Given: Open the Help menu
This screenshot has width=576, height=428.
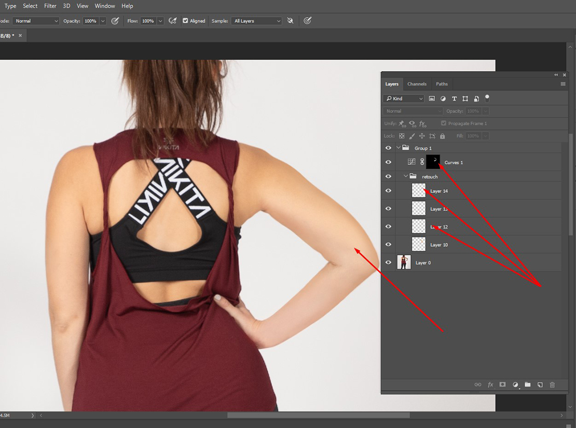Looking at the screenshot, I should pos(127,6).
